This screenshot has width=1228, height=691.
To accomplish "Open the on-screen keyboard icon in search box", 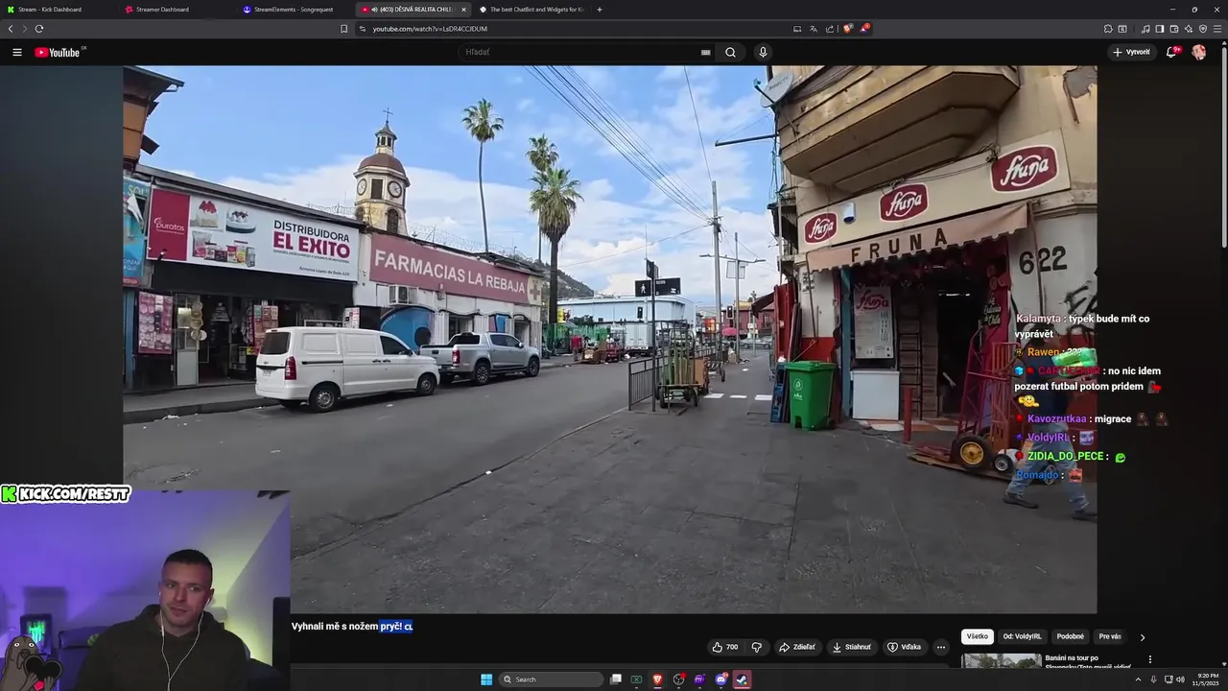I will [705, 52].
